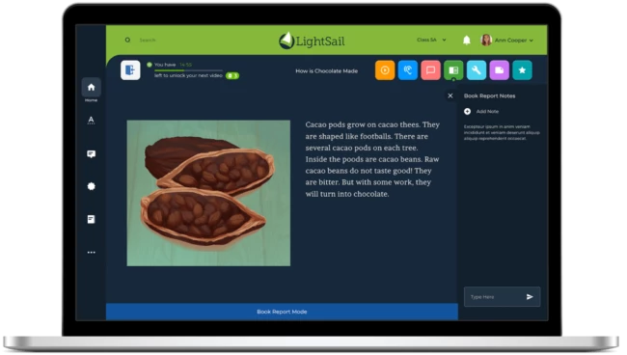The image size is (627, 355).
Task: Click the orange play circle toolbar icon
Action: click(x=385, y=70)
